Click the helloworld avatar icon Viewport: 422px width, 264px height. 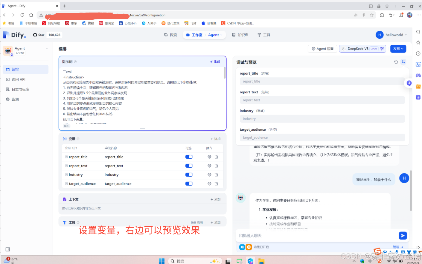point(380,35)
